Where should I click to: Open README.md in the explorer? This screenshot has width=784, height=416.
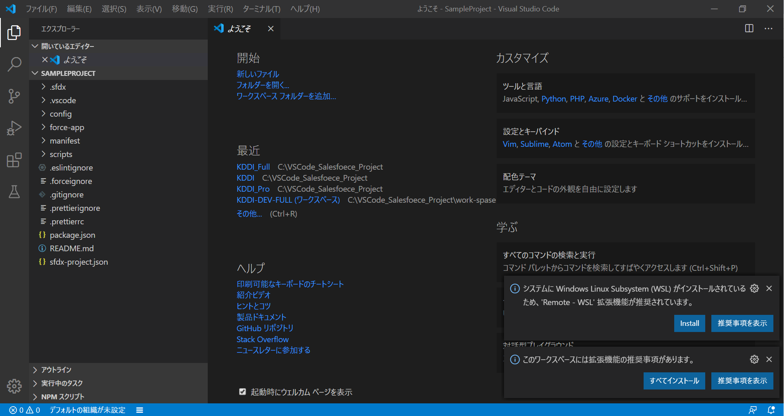coord(118,248)
